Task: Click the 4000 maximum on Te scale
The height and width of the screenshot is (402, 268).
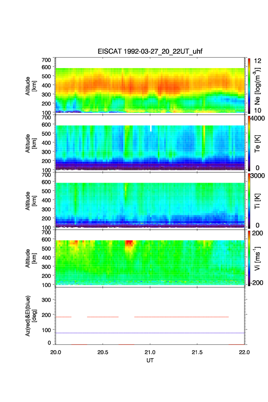Action: [258, 119]
